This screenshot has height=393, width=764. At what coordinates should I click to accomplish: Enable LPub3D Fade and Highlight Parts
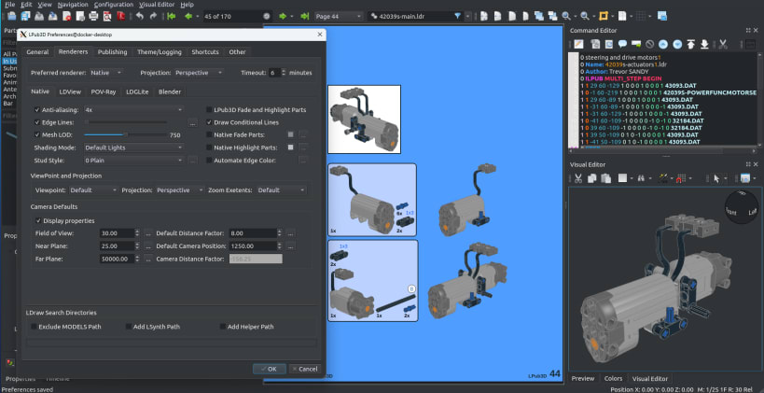click(x=208, y=110)
